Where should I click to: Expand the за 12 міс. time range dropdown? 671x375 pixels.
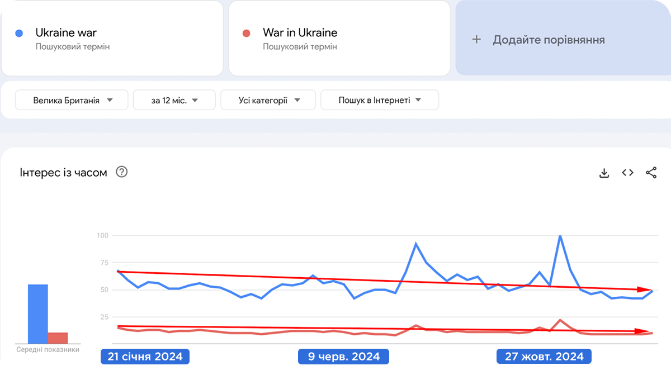(x=174, y=101)
